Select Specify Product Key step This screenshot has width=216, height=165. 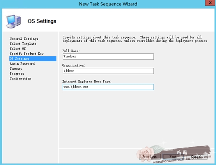(x=27, y=54)
